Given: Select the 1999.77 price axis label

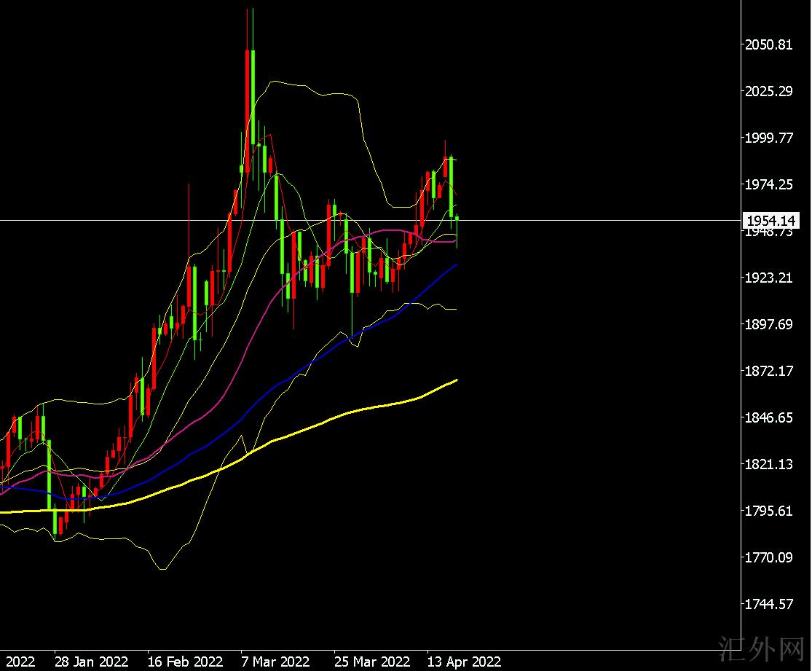Looking at the screenshot, I should [x=768, y=138].
